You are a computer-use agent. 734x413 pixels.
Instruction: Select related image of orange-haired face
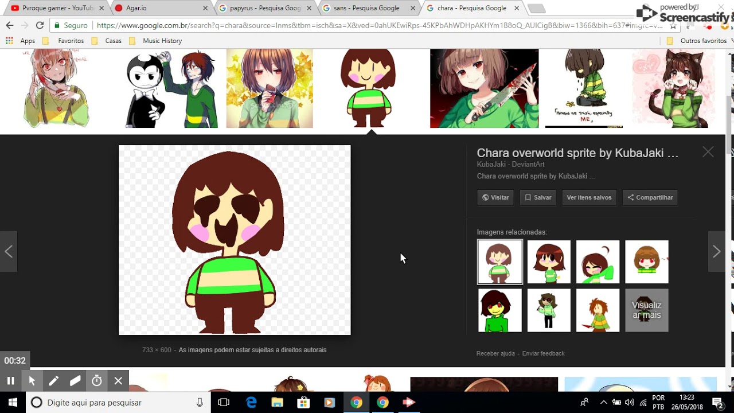click(x=647, y=262)
